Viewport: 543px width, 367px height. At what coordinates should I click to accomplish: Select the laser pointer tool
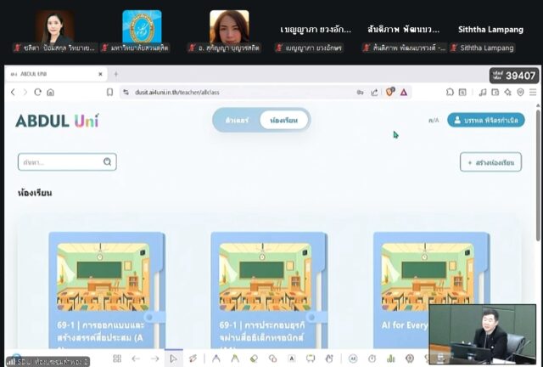[x=193, y=359]
